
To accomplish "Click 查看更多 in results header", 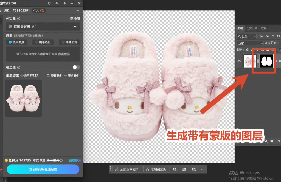I will point(54,76).
